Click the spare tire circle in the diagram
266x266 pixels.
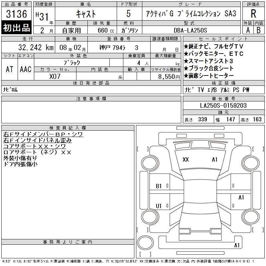point(145,243)
